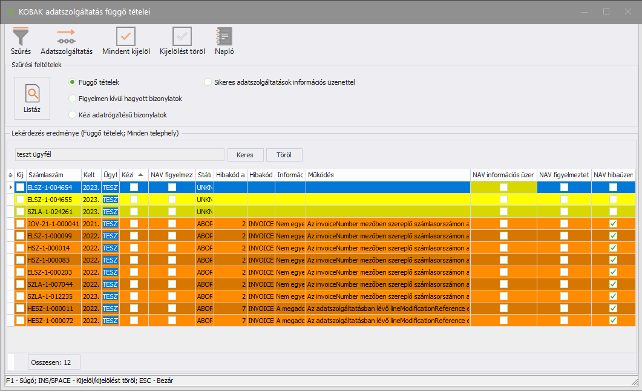This screenshot has height=392, width=642.
Task: Open the Napló notebook icon
Action: [224, 37]
